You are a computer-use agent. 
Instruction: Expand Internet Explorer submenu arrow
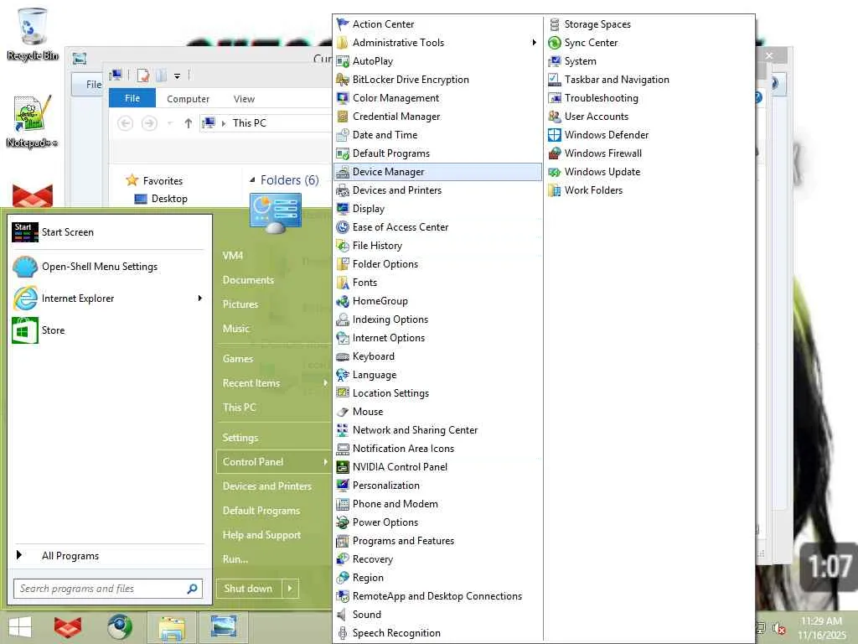[200, 299]
